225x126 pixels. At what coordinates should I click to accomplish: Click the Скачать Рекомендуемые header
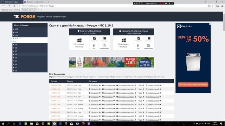pyautogui.click(x=134, y=32)
